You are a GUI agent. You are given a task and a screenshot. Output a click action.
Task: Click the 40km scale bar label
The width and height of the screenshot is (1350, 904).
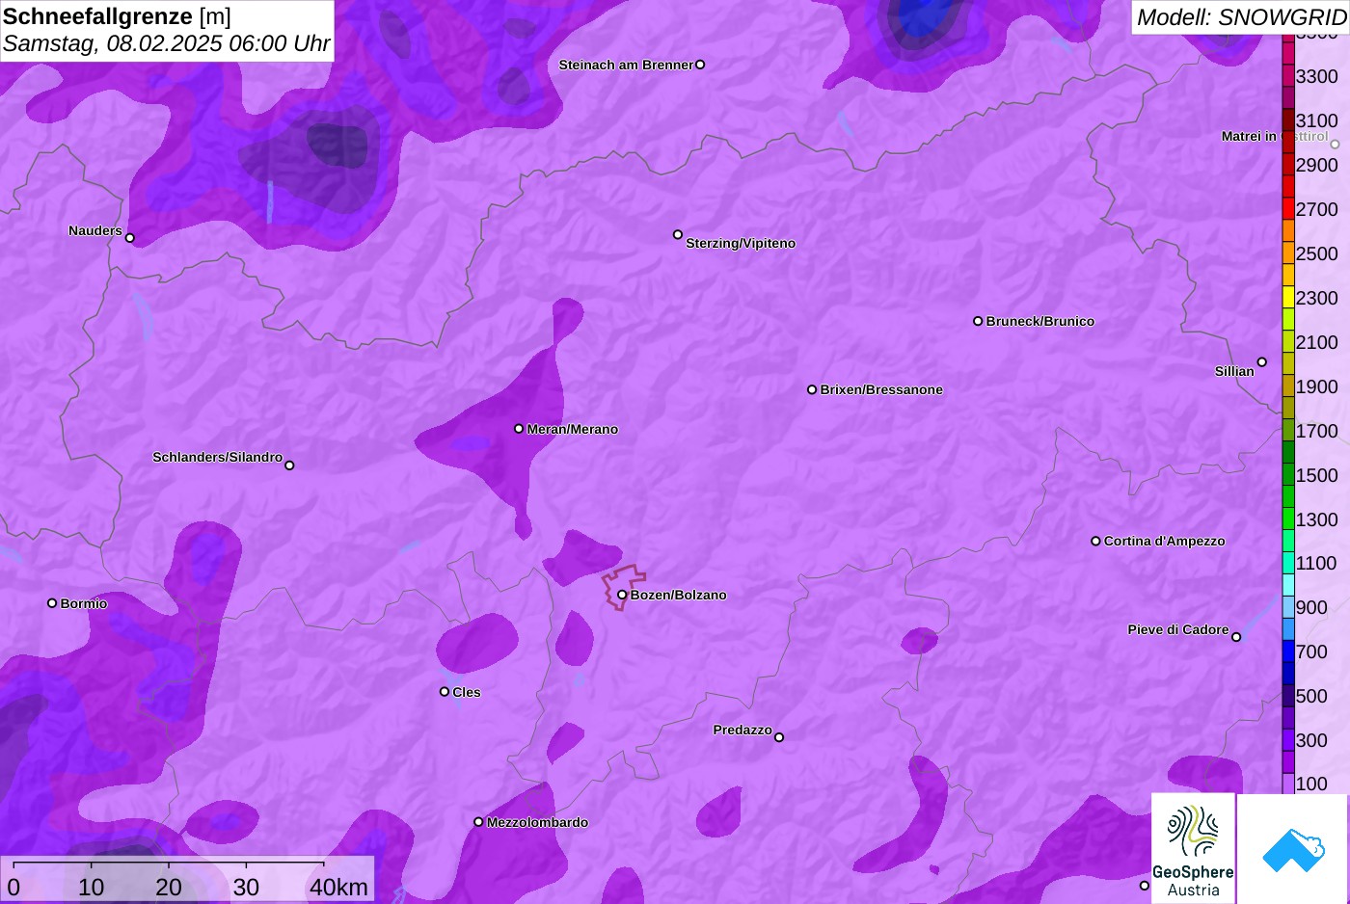pyautogui.click(x=338, y=888)
